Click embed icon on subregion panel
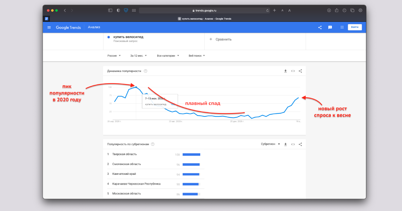402x211 pixels. pyautogui.click(x=293, y=144)
